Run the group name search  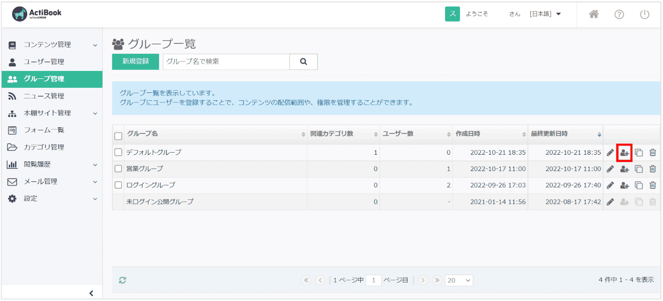(304, 62)
